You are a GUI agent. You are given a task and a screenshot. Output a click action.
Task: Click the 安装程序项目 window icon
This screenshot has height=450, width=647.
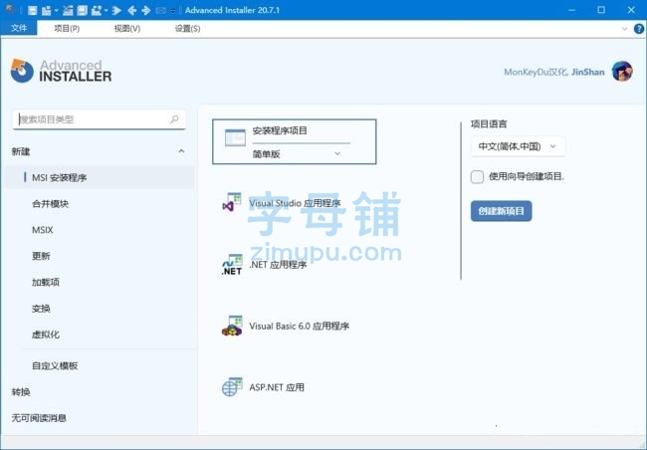point(235,138)
